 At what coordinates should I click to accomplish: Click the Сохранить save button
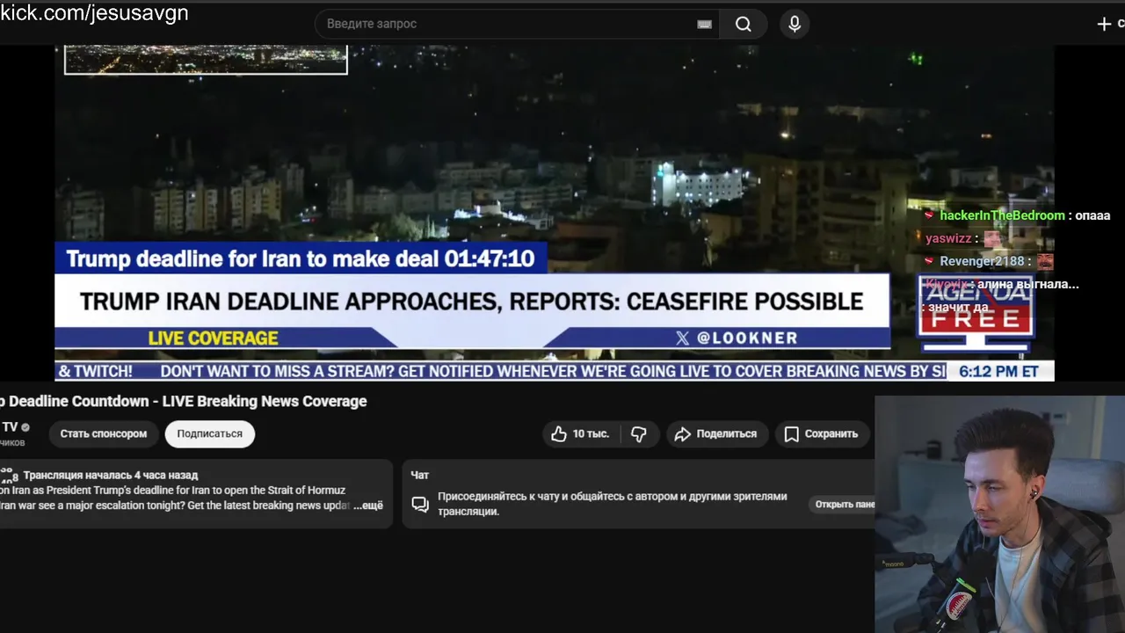822,433
